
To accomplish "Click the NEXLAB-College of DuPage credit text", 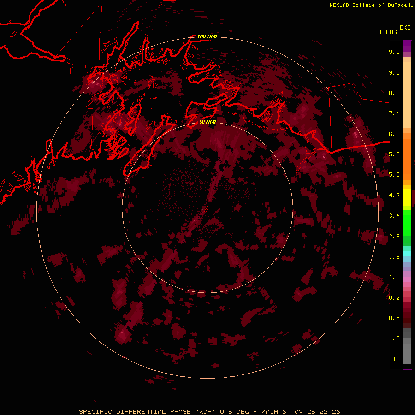I will pos(371,5).
